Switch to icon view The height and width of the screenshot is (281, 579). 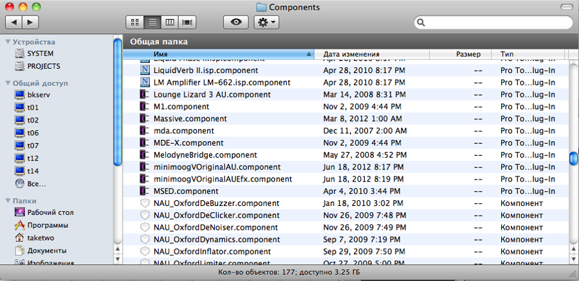click(x=135, y=22)
